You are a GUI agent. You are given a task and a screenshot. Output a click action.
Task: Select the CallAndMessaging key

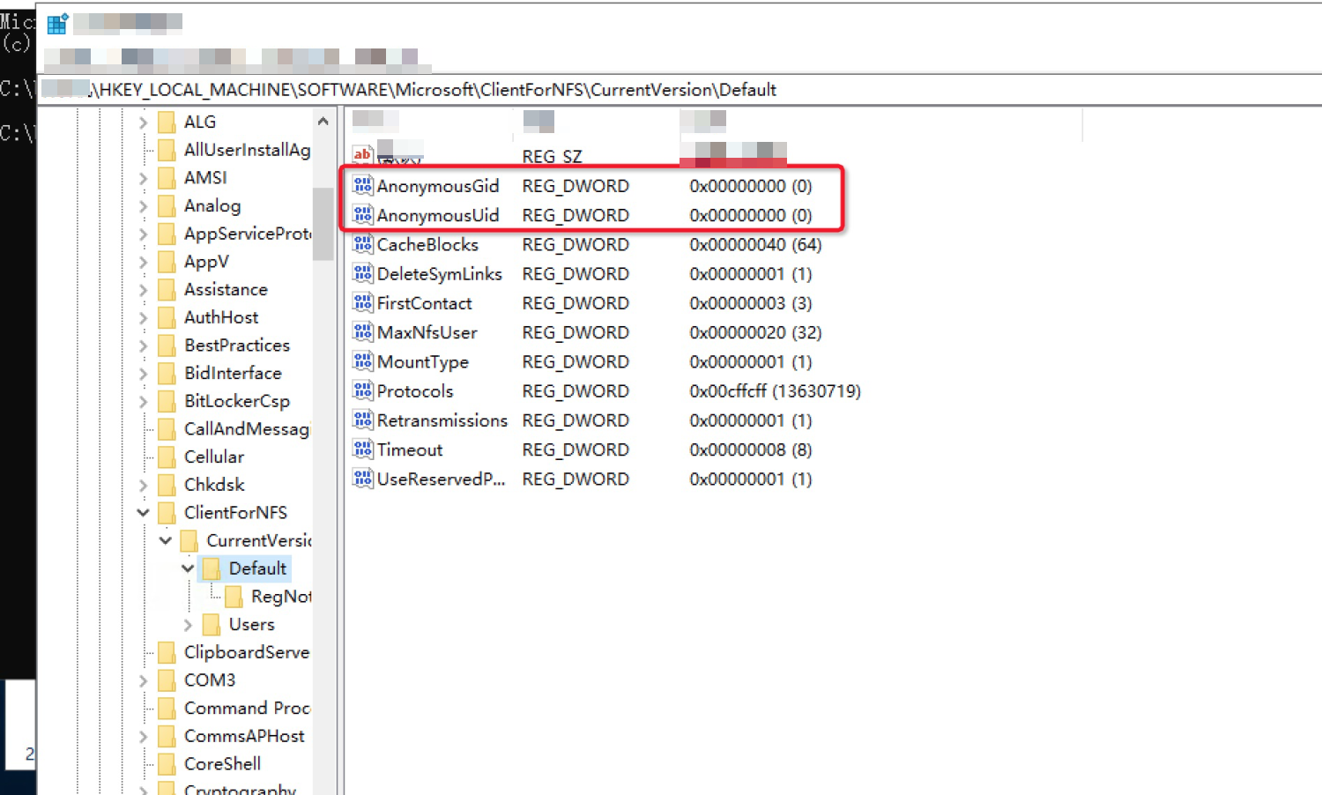point(247,429)
